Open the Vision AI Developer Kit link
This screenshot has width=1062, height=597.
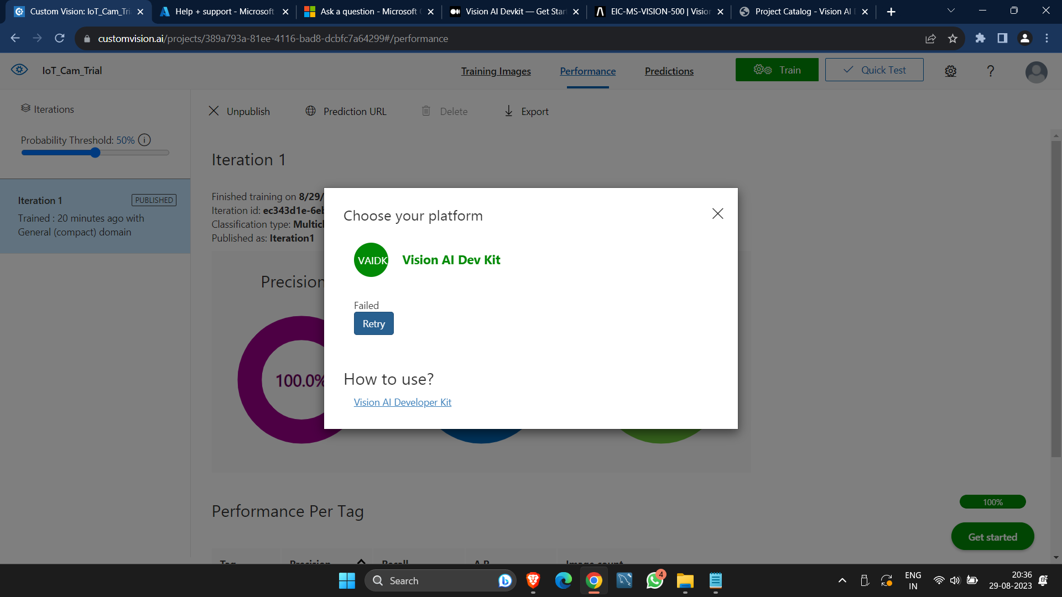(402, 402)
